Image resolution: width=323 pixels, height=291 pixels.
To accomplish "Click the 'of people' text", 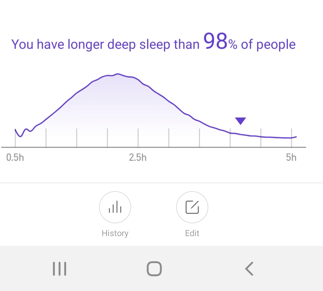I will click(268, 45).
